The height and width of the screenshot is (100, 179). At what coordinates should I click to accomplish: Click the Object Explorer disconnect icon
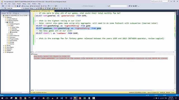click(10, 13)
